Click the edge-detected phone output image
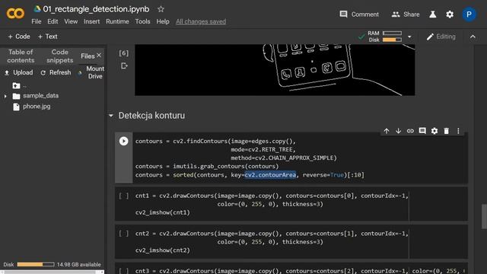The height and width of the screenshot is (274, 487). tap(275, 70)
